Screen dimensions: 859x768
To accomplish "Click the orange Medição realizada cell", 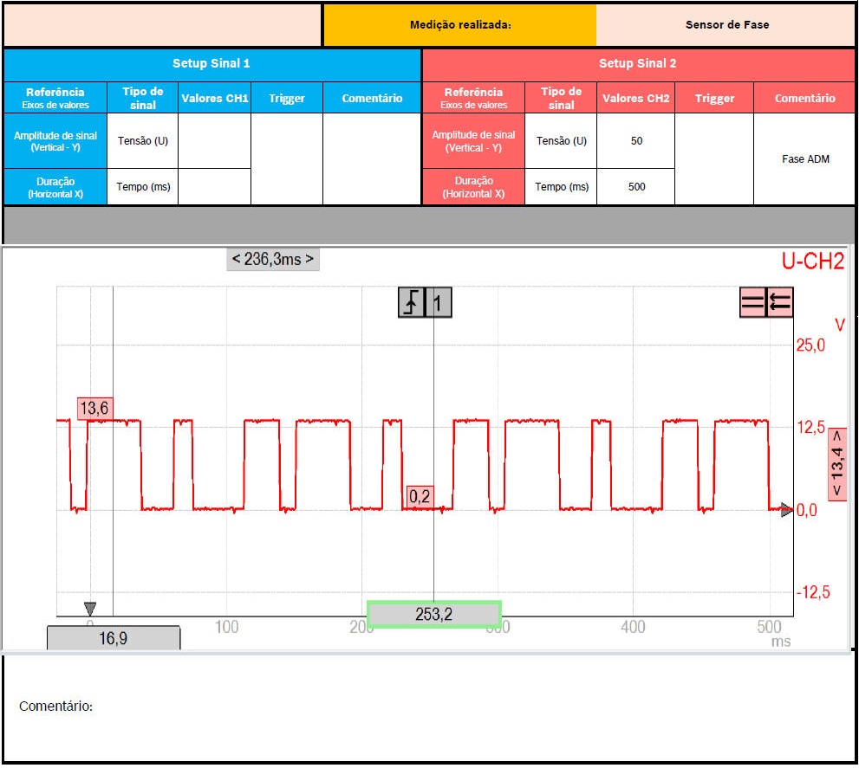I will 459,25.
